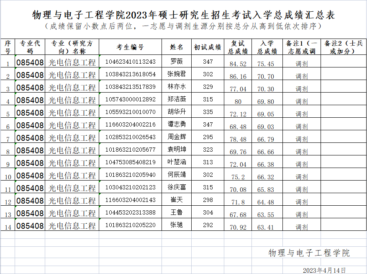Select the 入学总成绩 column header

click(267, 47)
